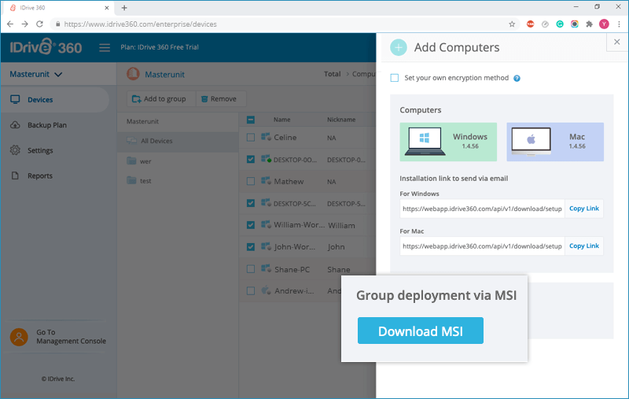Click the For Mac installation link field
This screenshot has width=629, height=399.
click(x=482, y=246)
